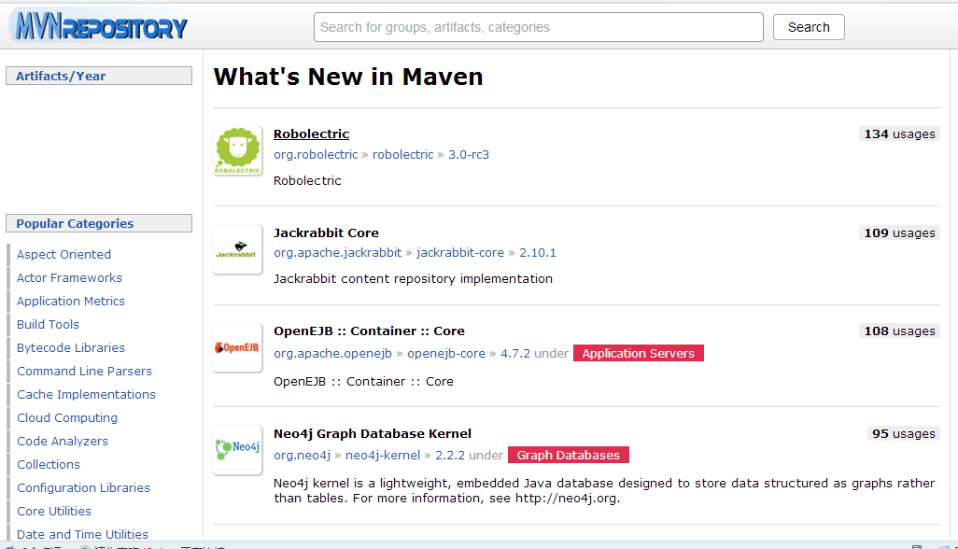This screenshot has height=549, width=958.
Task: Open the Aspect Oriented category
Action: 63,254
